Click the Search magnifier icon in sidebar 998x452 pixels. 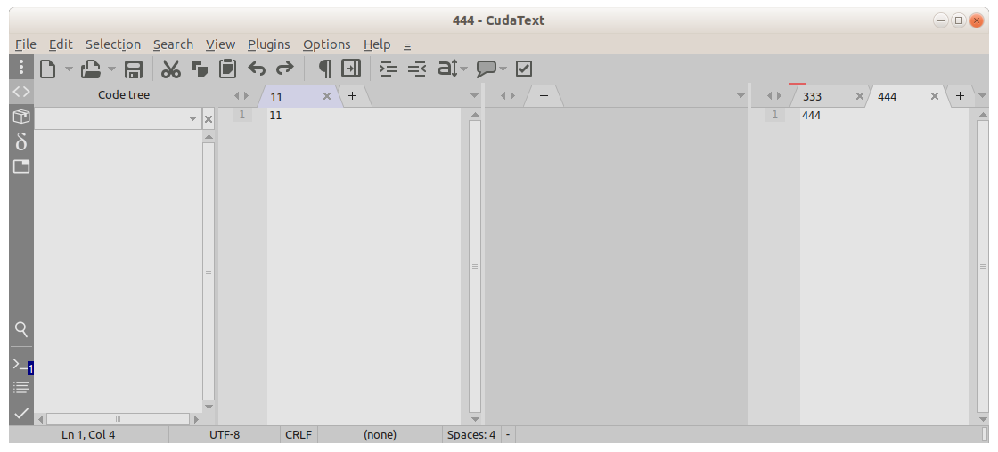coord(21,329)
